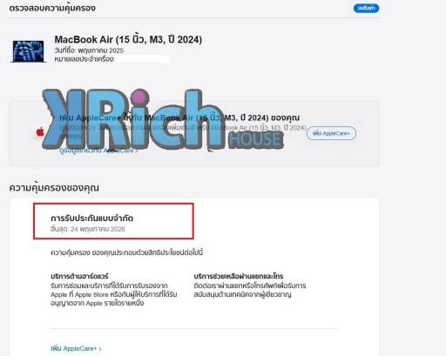Click the chevron beside bottom เพิ่ม AppleCare+

(100, 349)
